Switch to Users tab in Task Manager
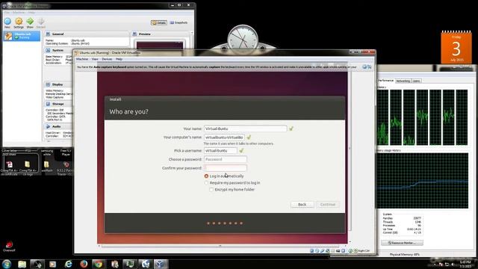The height and width of the screenshot is (269, 478). click(417, 81)
